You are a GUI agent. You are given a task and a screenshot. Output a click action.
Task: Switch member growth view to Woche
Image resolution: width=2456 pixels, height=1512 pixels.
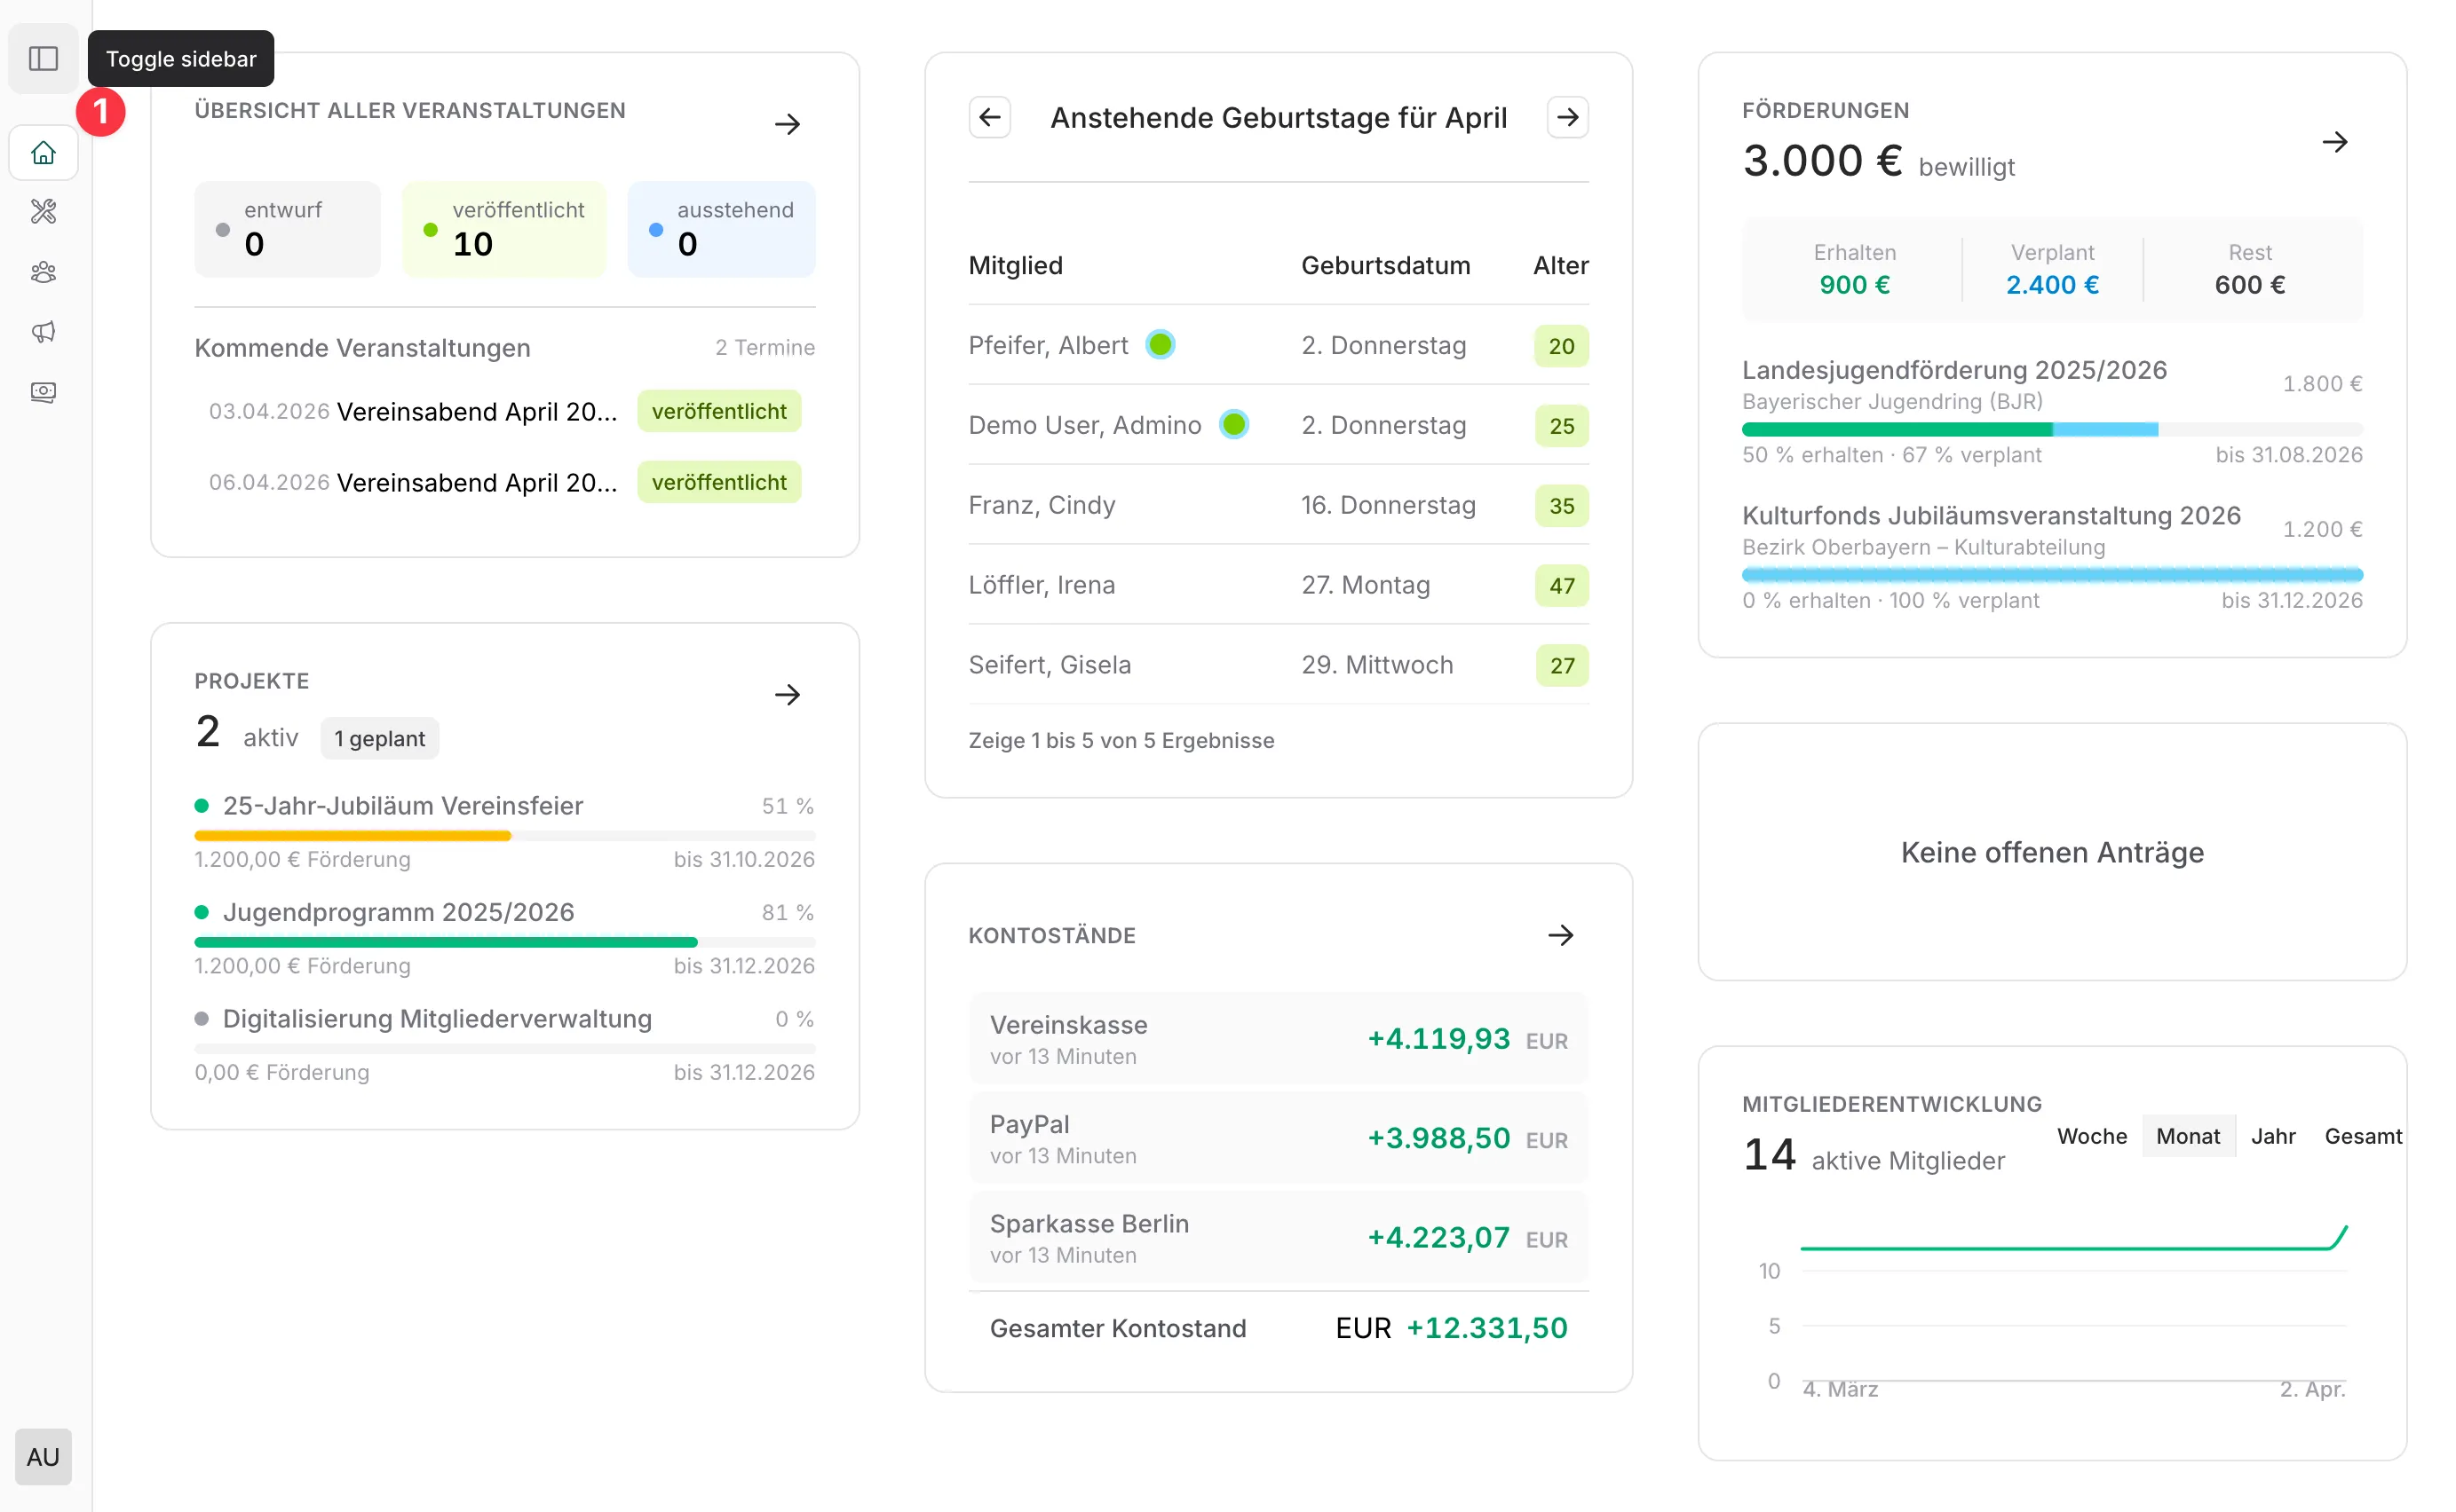[2091, 1136]
